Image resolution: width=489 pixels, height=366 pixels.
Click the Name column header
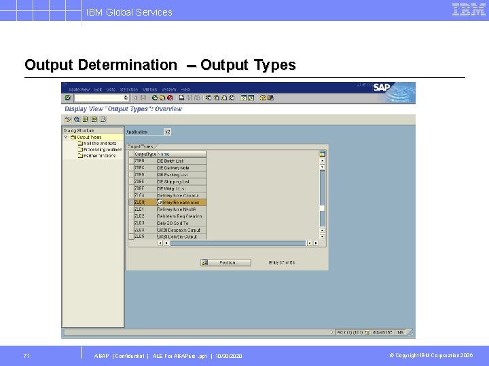pos(181,154)
